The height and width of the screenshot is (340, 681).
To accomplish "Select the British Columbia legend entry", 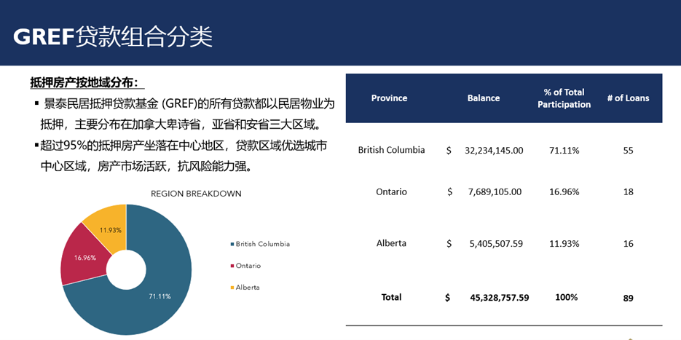I will point(260,244).
